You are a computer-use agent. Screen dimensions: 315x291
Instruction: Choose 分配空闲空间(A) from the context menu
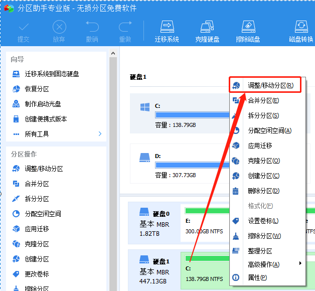[x=267, y=130]
